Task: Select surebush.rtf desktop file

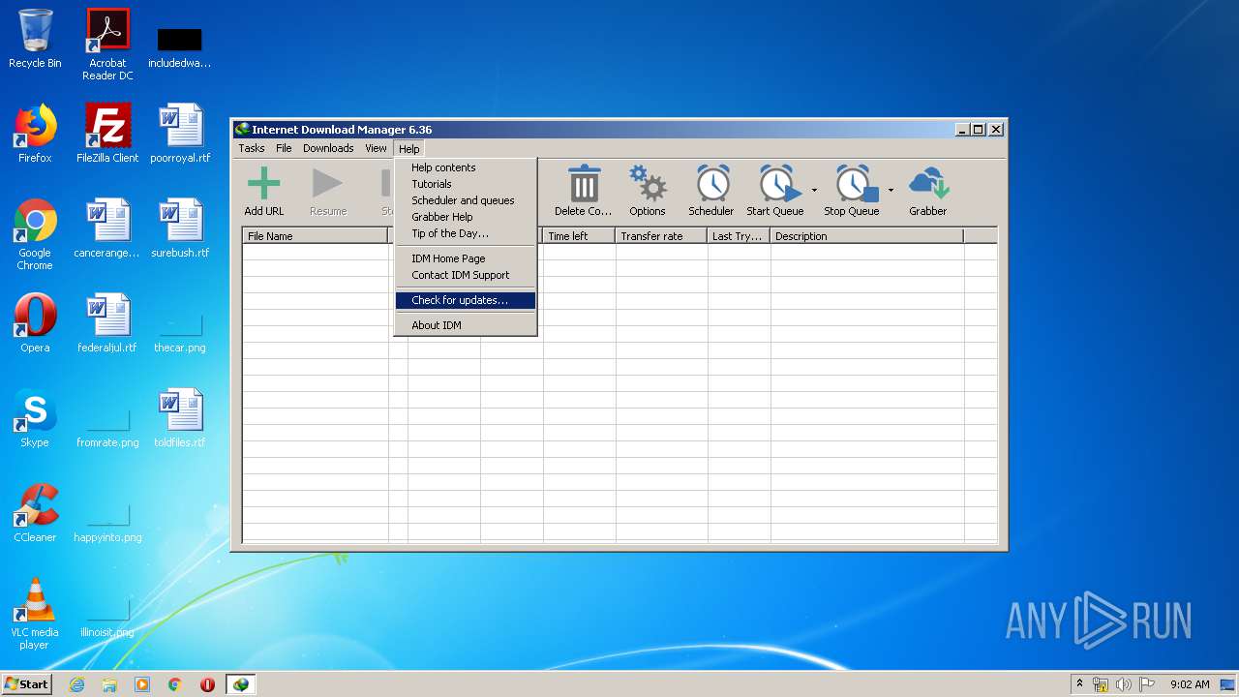Action: pos(180,228)
